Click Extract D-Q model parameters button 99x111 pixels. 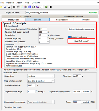click(x=81, y=29)
